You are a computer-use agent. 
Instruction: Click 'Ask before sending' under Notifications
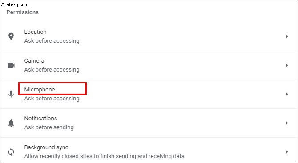point(49,127)
